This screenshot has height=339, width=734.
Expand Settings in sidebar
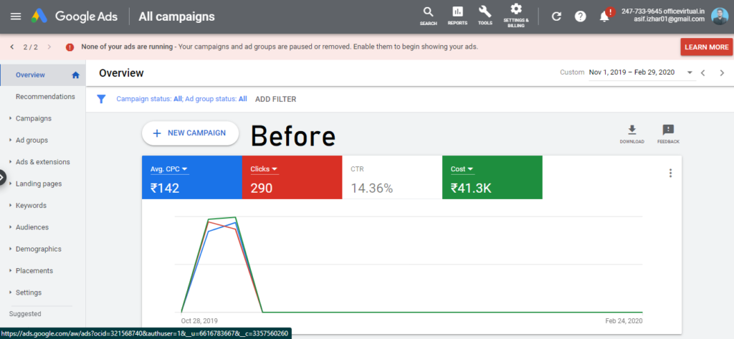click(x=10, y=292)
